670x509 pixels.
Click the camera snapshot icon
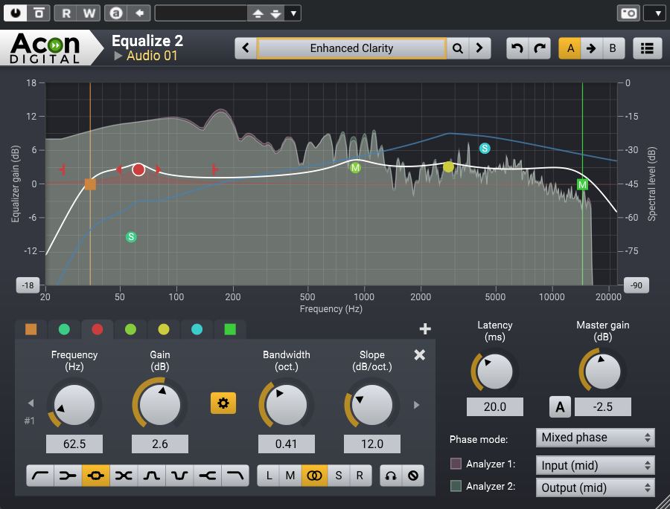pos(628,13)
